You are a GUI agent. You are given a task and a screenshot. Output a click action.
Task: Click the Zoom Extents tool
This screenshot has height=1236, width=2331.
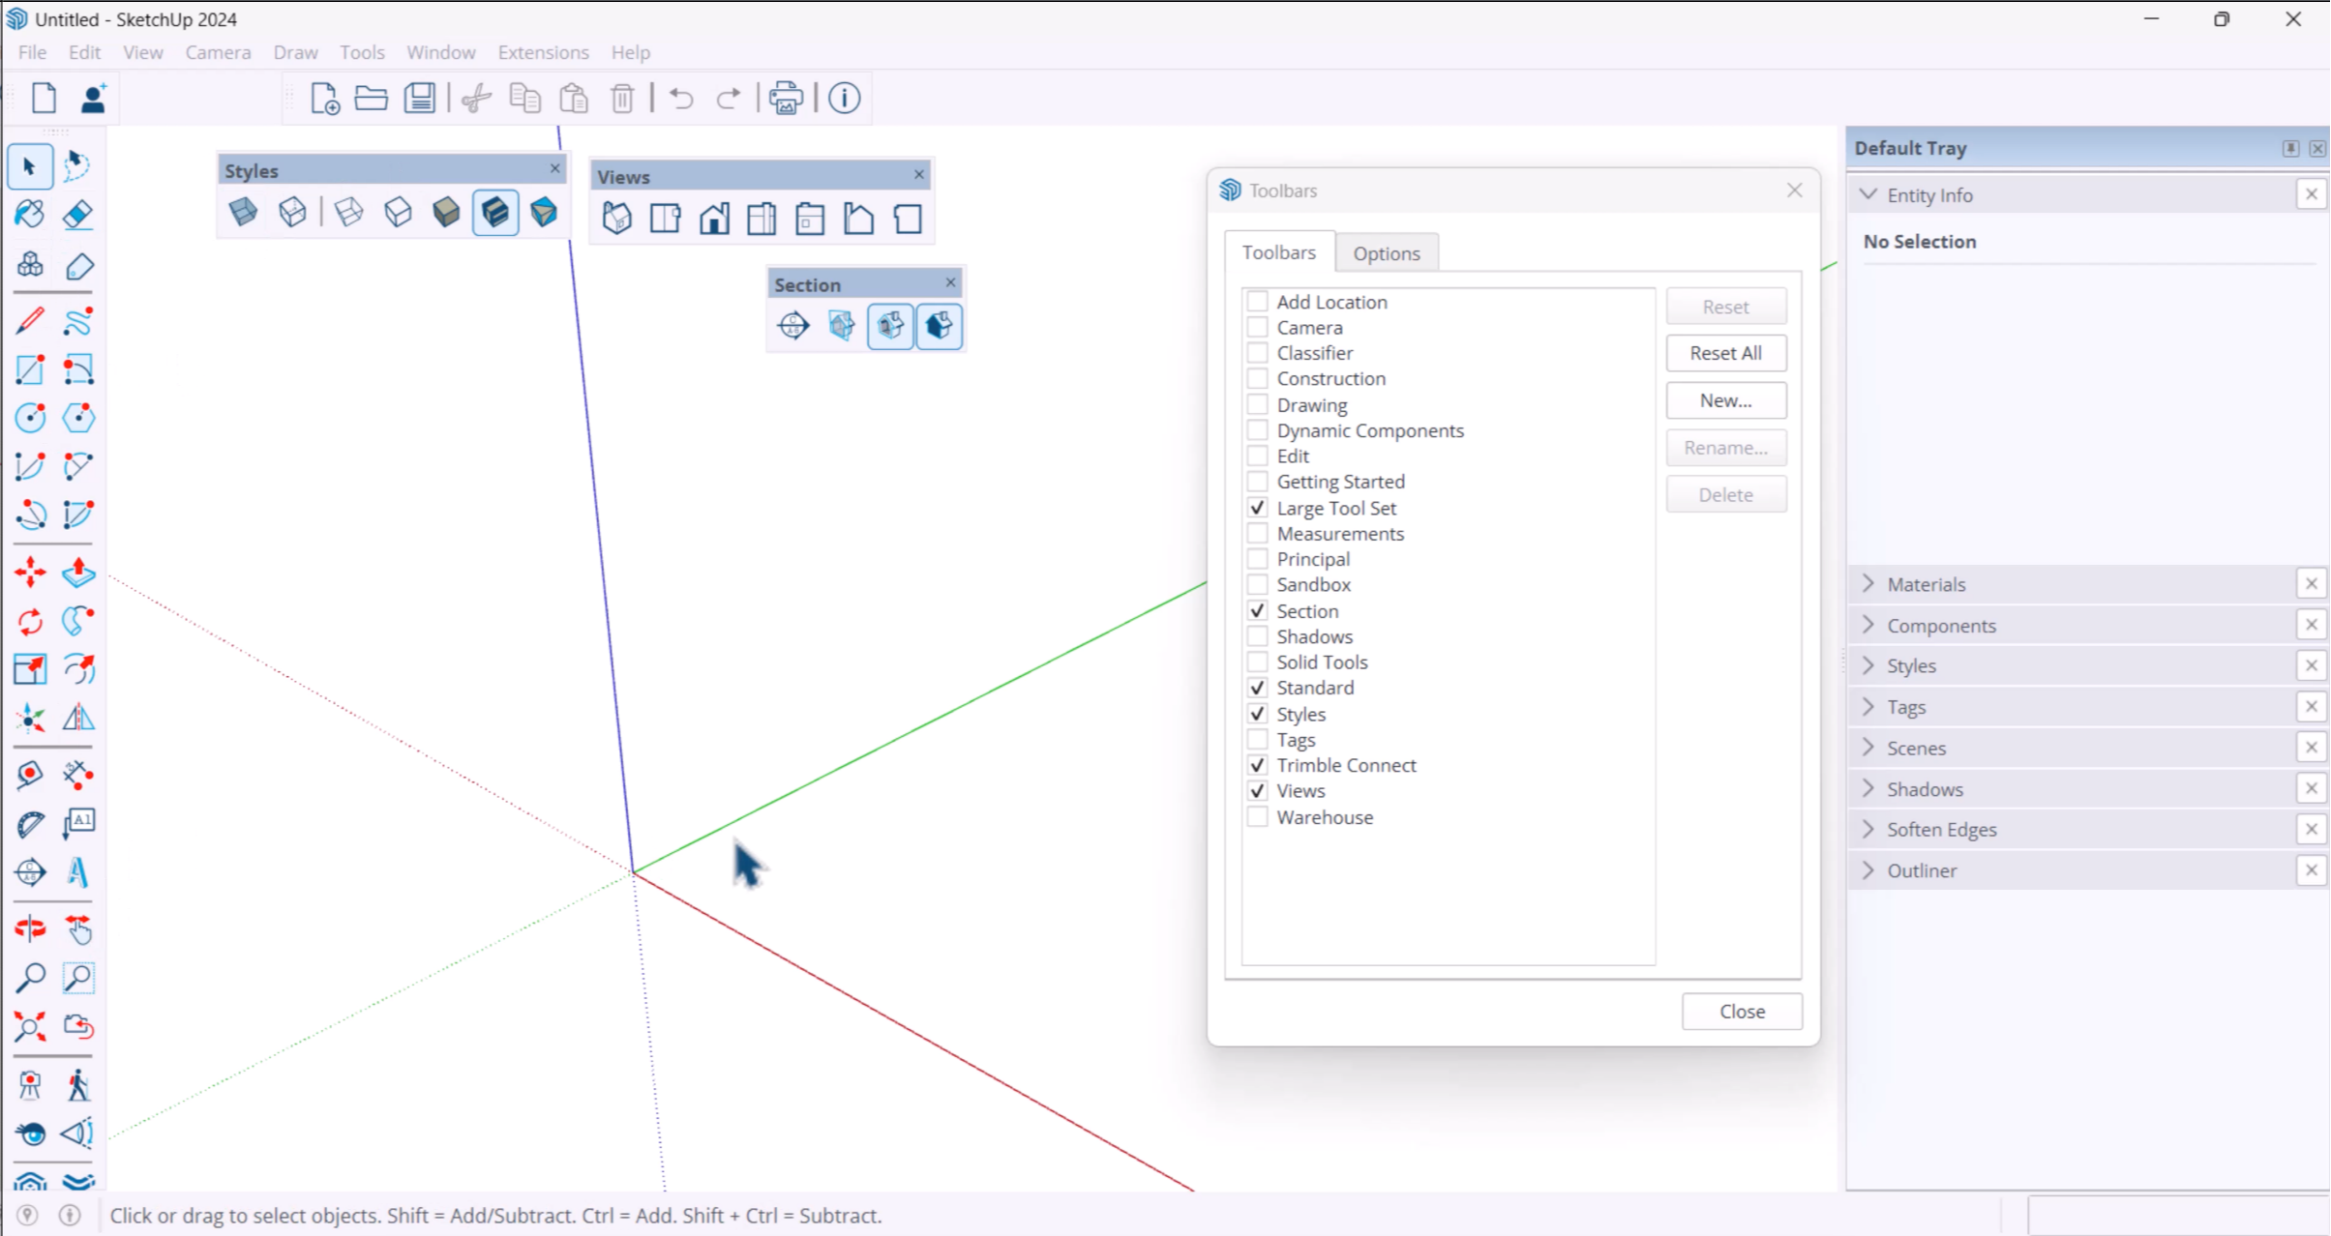(29, 1027)
